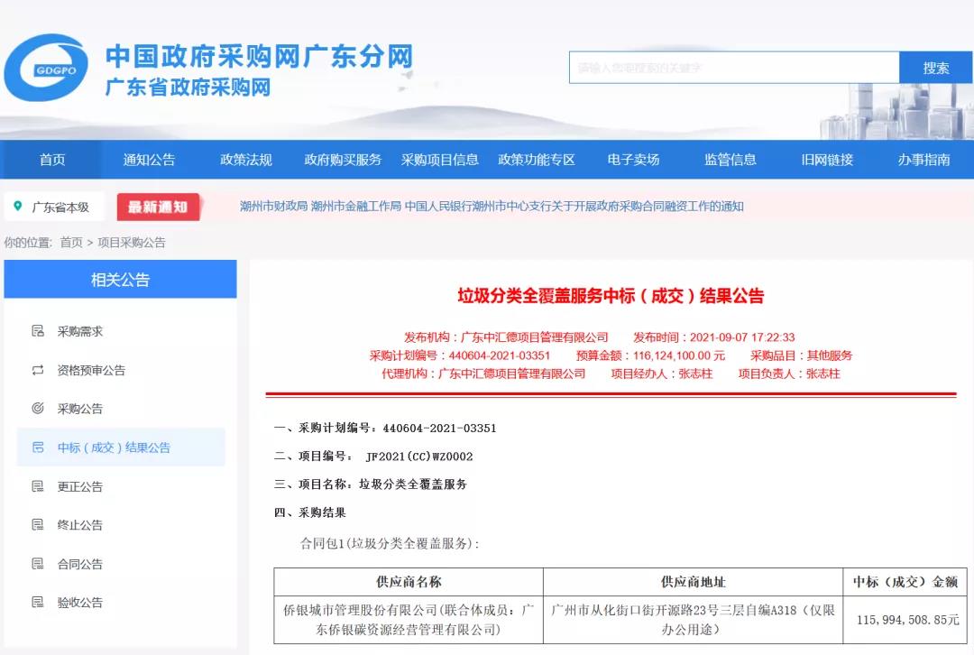The width and height of the screenshot is (974, 655).
Task: Click the 终止公告 sidebar icon
Action: coord(38,524)
